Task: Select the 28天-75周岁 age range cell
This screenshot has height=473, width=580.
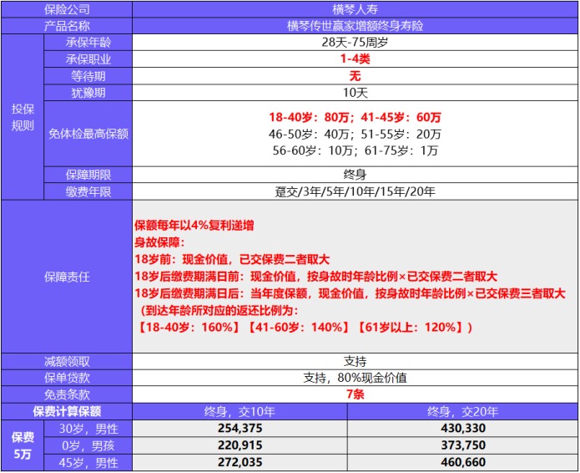Action: (355, 43)
